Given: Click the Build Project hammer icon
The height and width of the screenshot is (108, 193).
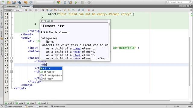Looking at the screenshot, I should pyautogui.click(x=65, y=2).
